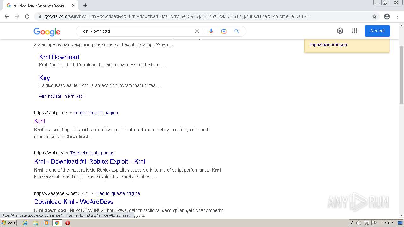Screen dimensions: 404x227
Task: Open the file explorer in the taskbar
Action: (x=36, y=223)
